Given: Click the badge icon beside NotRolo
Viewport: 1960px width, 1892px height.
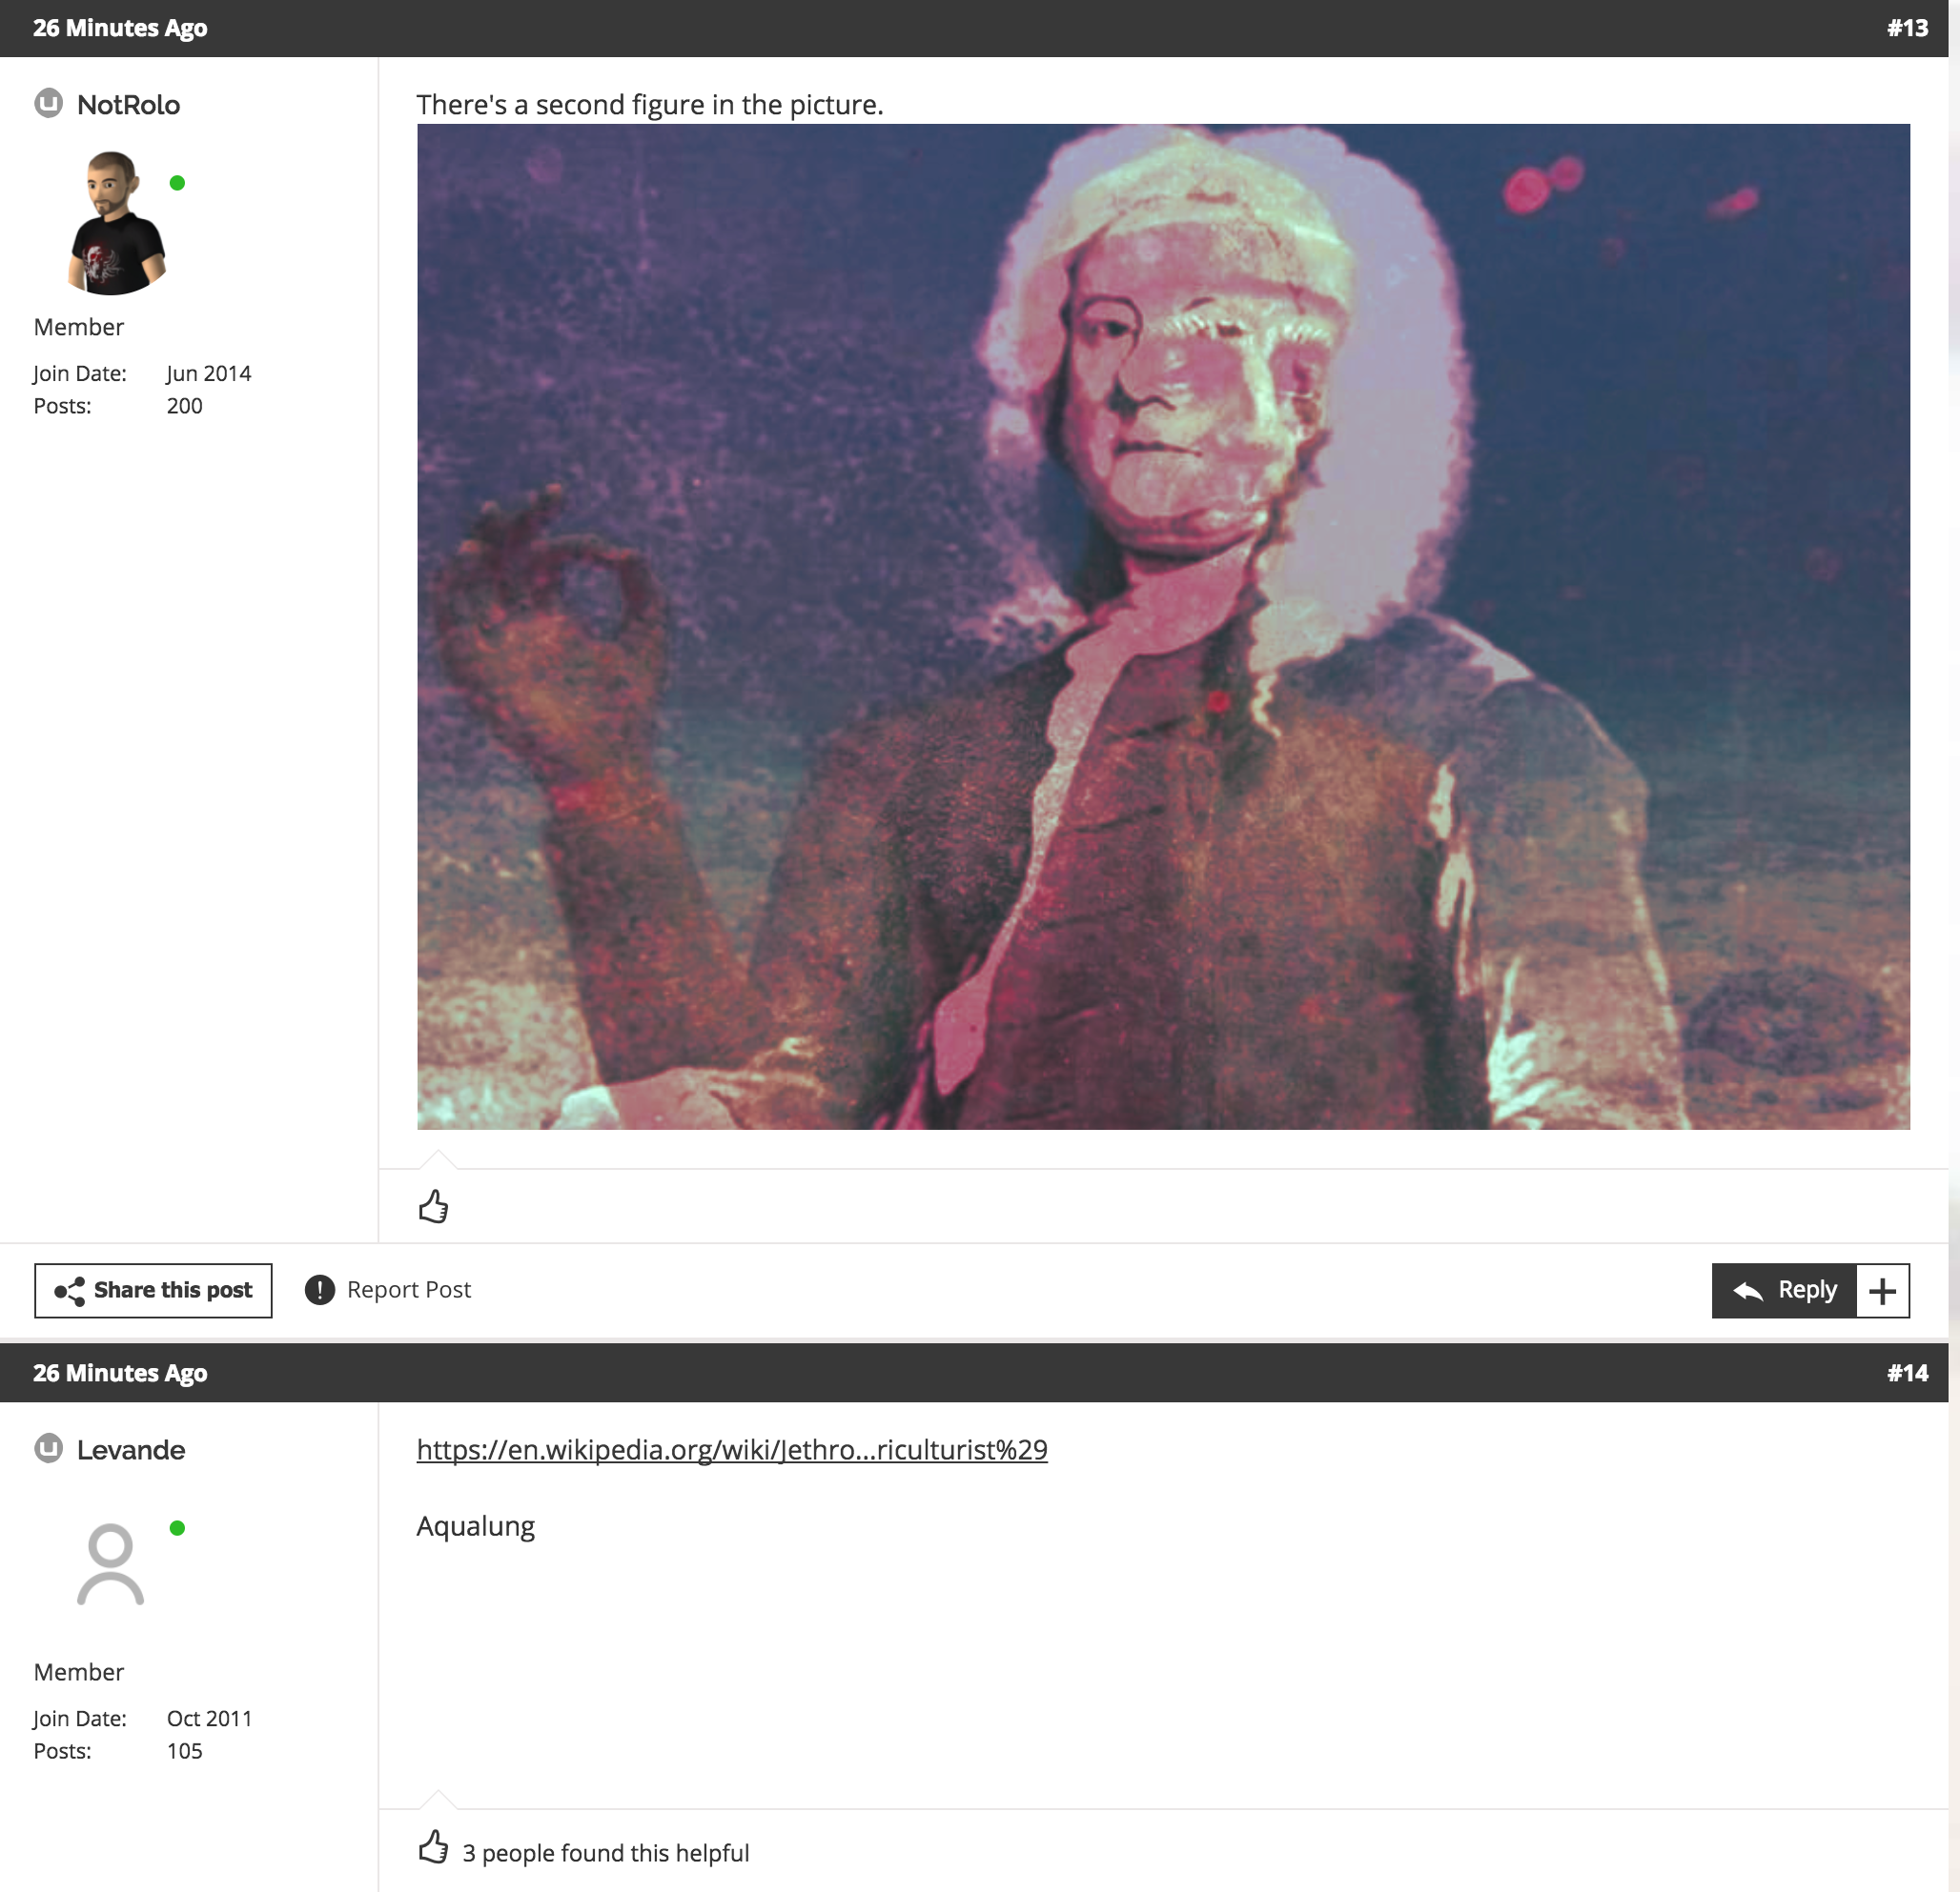Looking at the screenshot, I should click(x=49, y=103).
